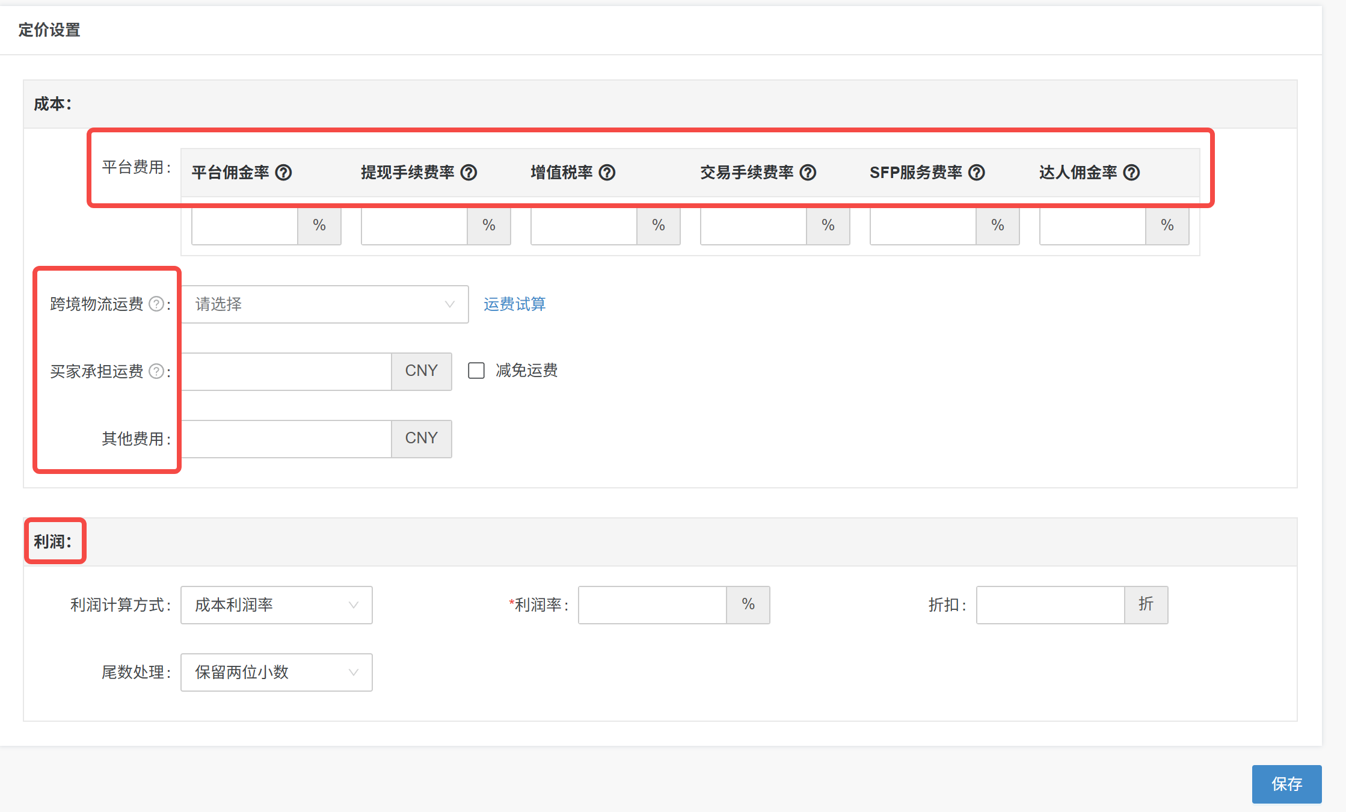Open the 跨境物流运费 请选择 dropdown

(x=325, y=304)
